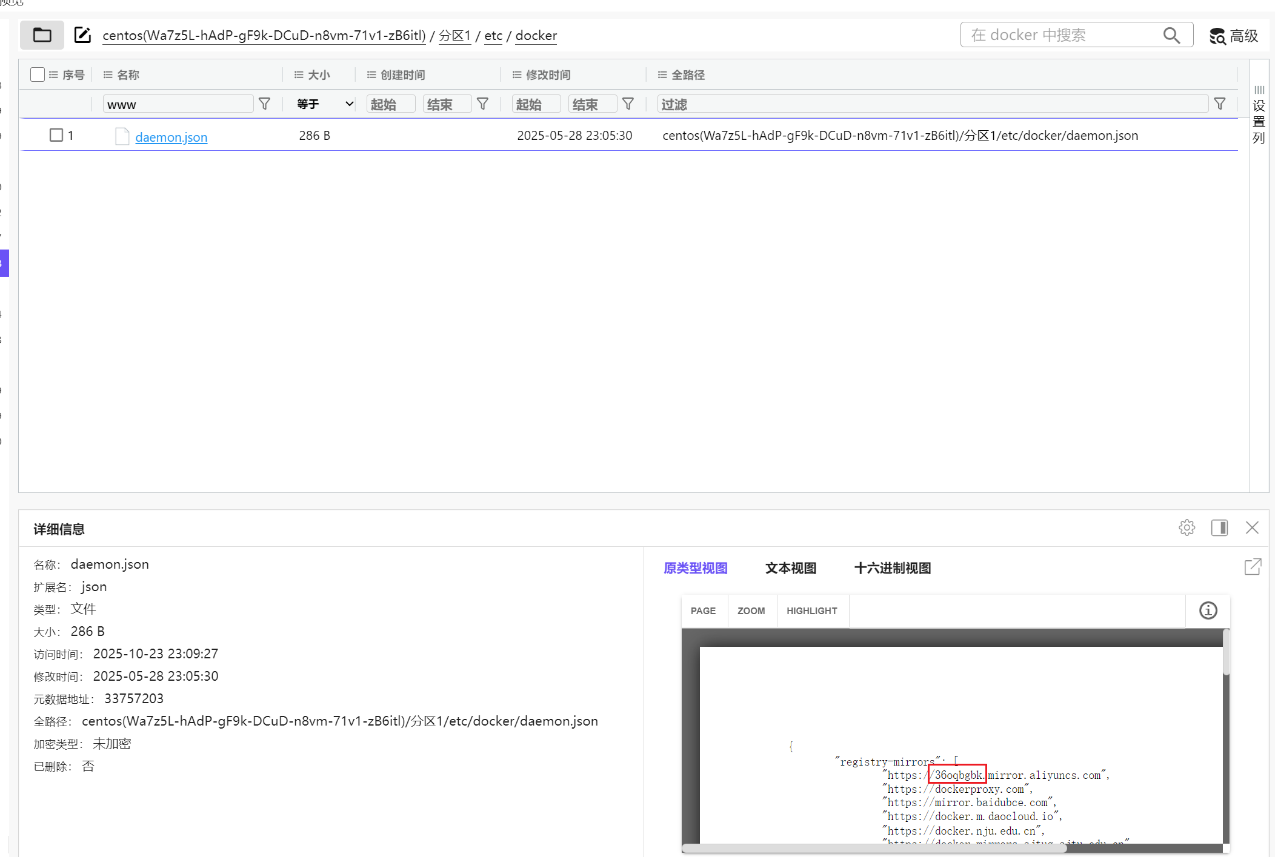Toggle detail panel side layout icon
This screenshot has width=1275, height=857.
[1219, 528]
